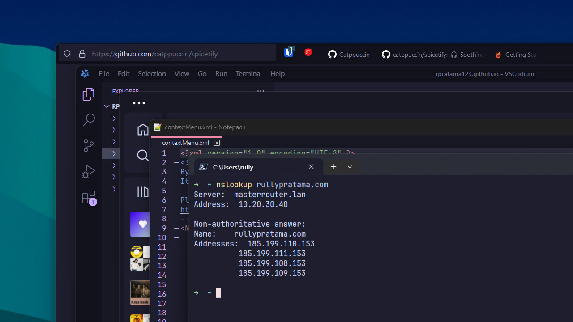Select the Run and Debug icon

tap(88, 171)
